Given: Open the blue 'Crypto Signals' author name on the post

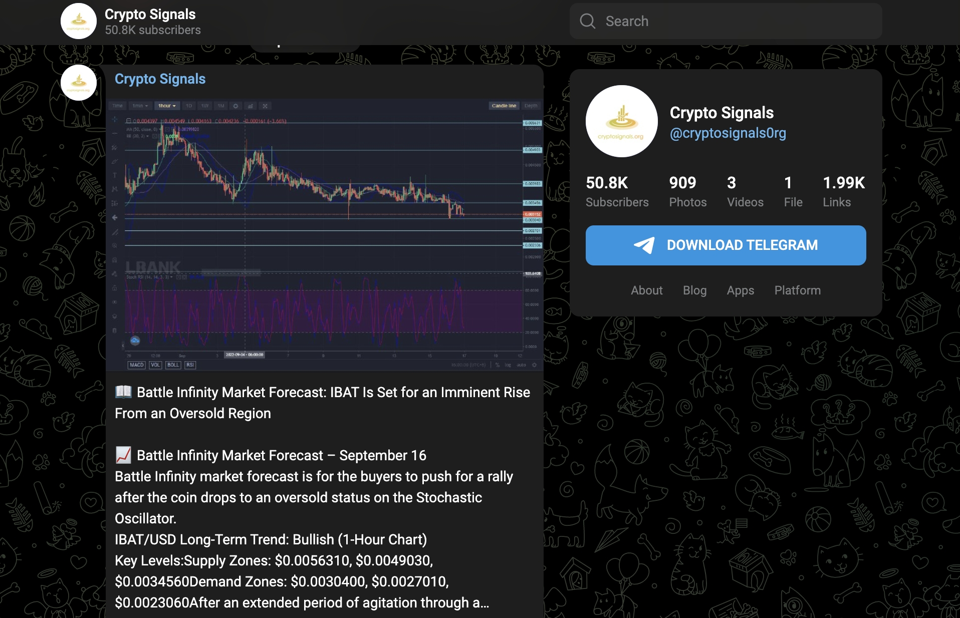Looking at the screenshot, I should (x=160, y=79).
